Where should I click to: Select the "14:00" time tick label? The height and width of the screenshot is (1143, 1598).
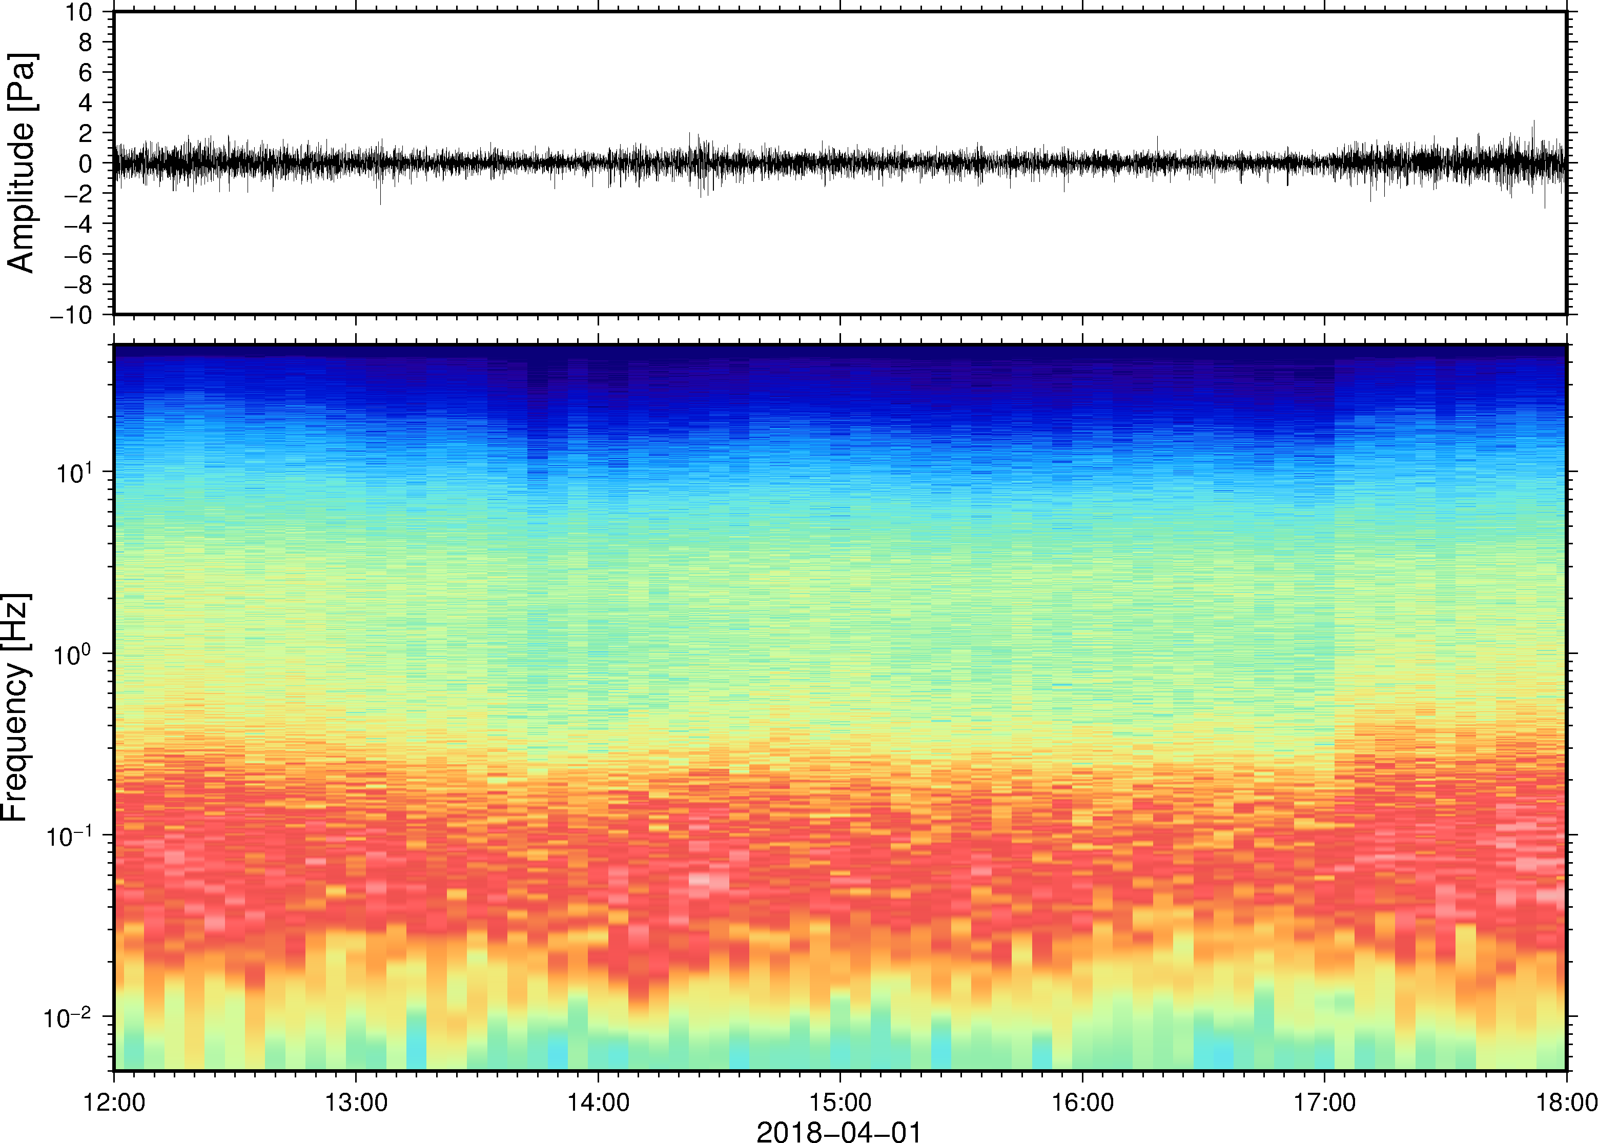[x=598, y=1102]
